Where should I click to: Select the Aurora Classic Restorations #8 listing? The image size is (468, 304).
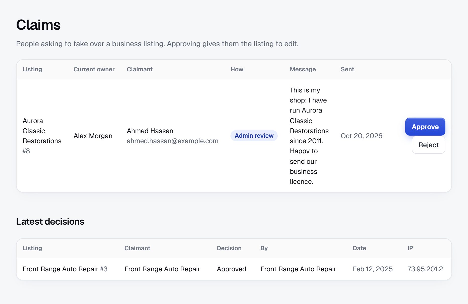(x=42, y=136)
